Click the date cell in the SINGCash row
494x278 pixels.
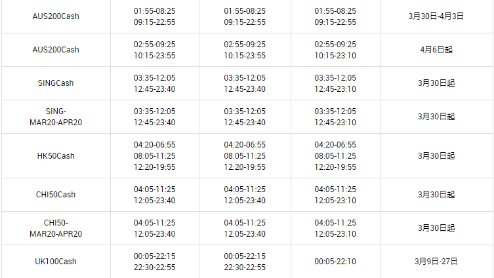pyautogui.click(x=436, y=83)
